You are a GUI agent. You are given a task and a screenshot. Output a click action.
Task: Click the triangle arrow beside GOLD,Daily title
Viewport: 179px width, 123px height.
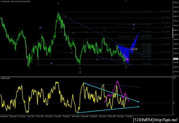pyautogui.click(x=1, y=1)
